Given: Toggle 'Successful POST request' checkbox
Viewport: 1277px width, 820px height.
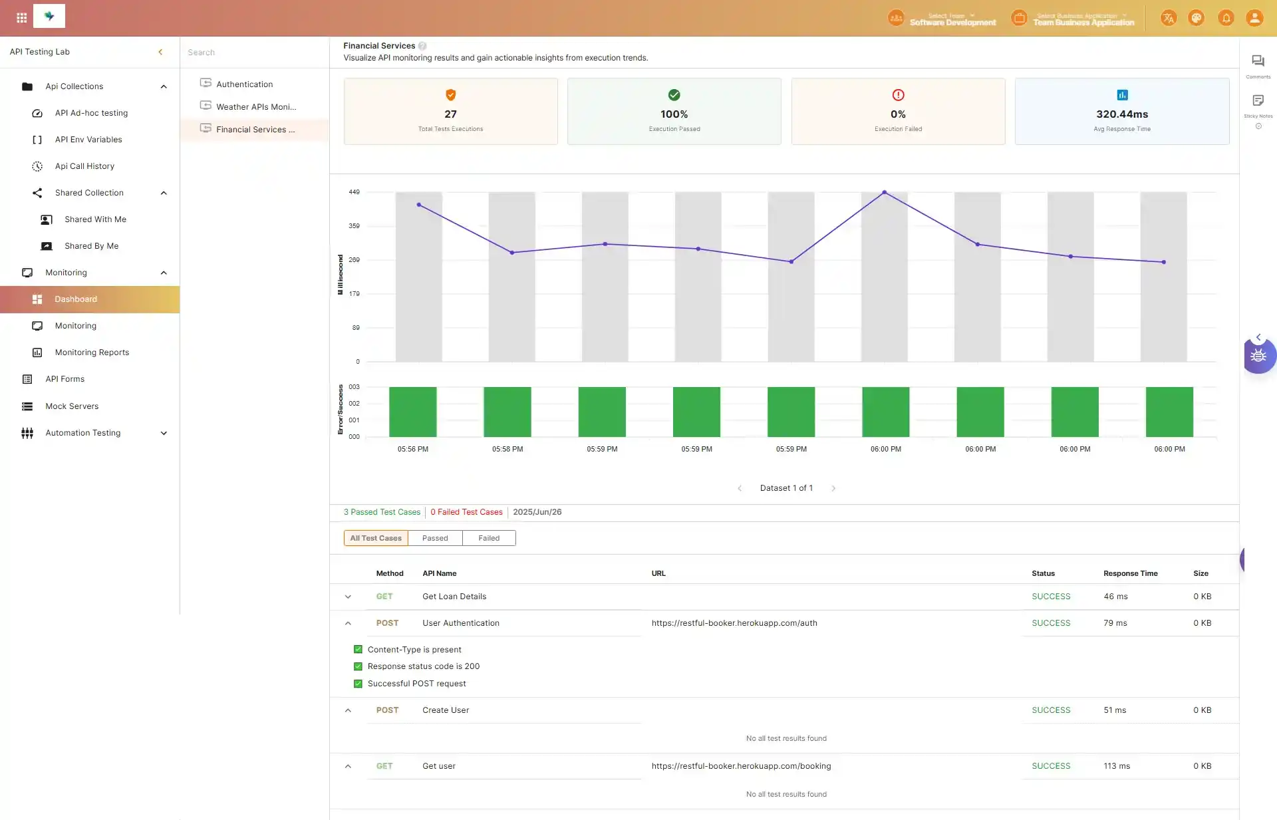Looking at the screenshot, I should point(358,683).
